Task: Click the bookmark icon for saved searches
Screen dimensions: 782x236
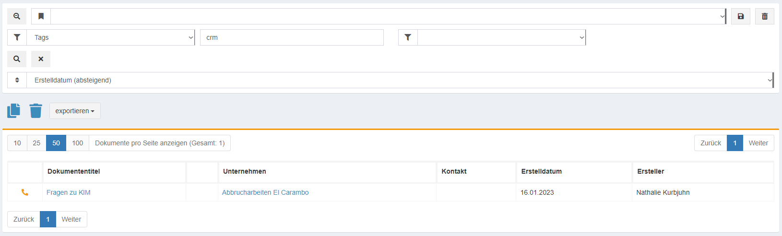Action: coord(41,16)
